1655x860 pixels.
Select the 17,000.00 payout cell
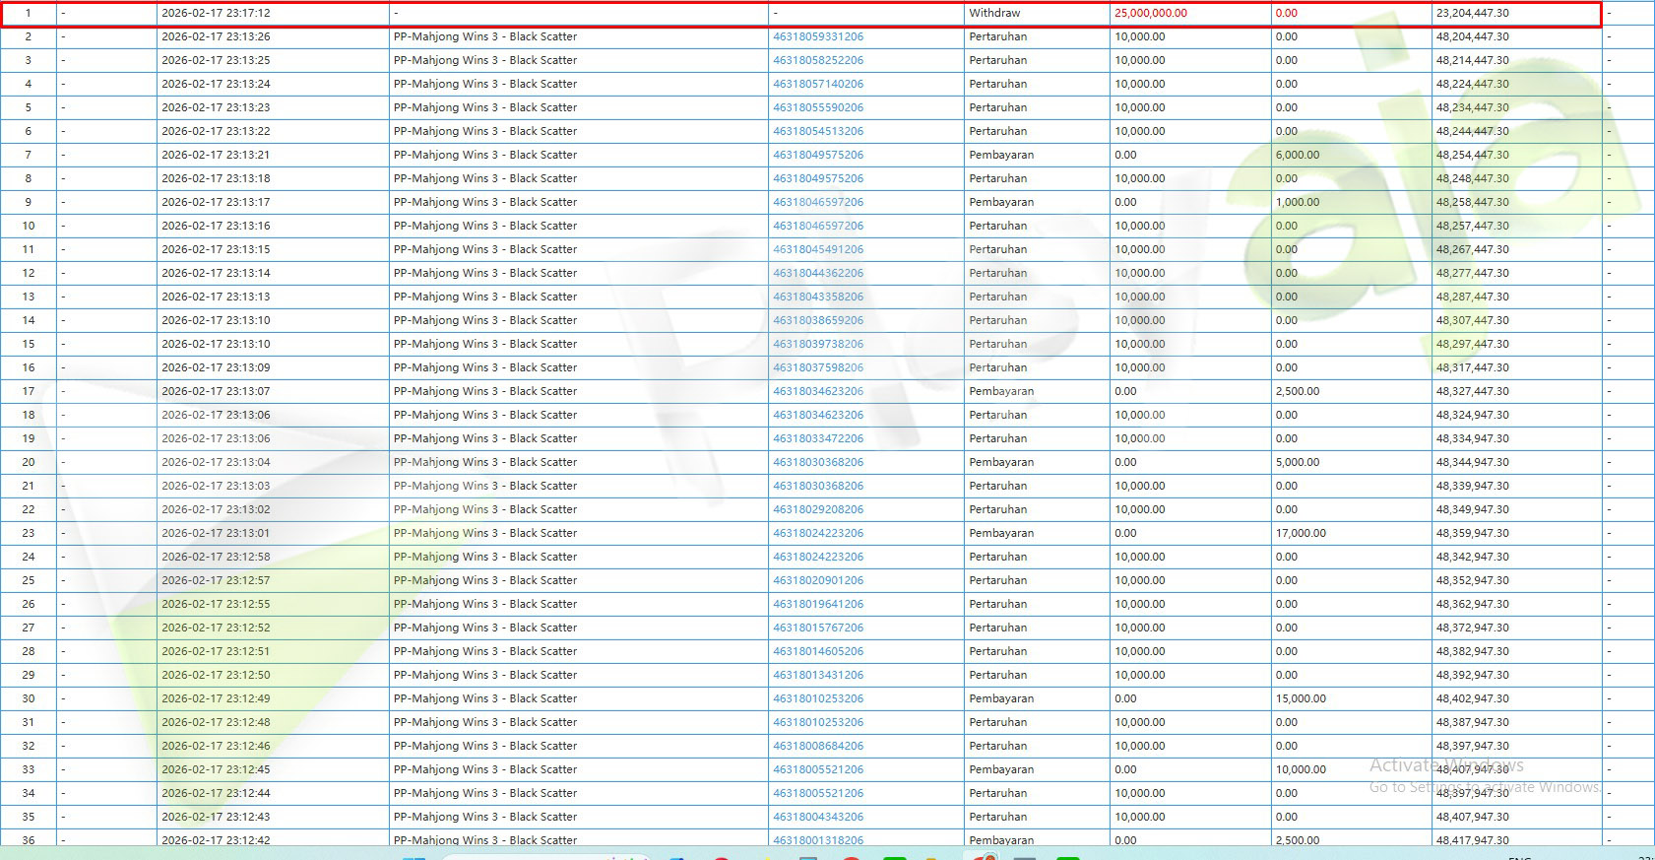tap(1301, 533)
